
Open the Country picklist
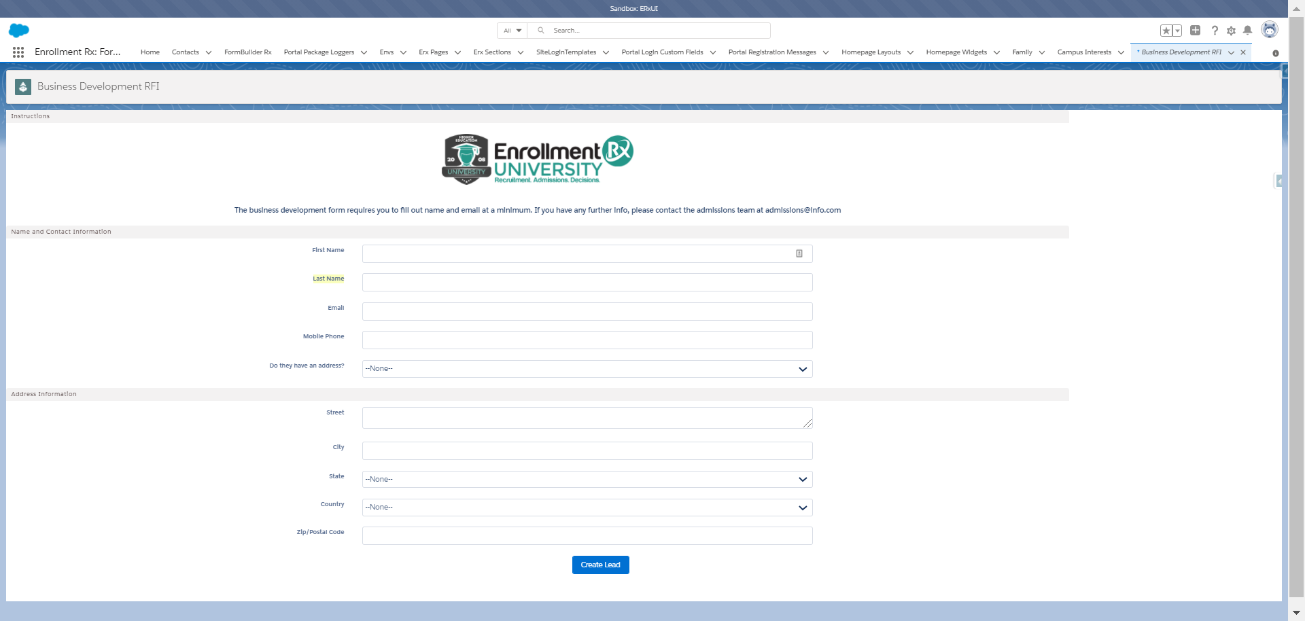(x=587, y=508)
